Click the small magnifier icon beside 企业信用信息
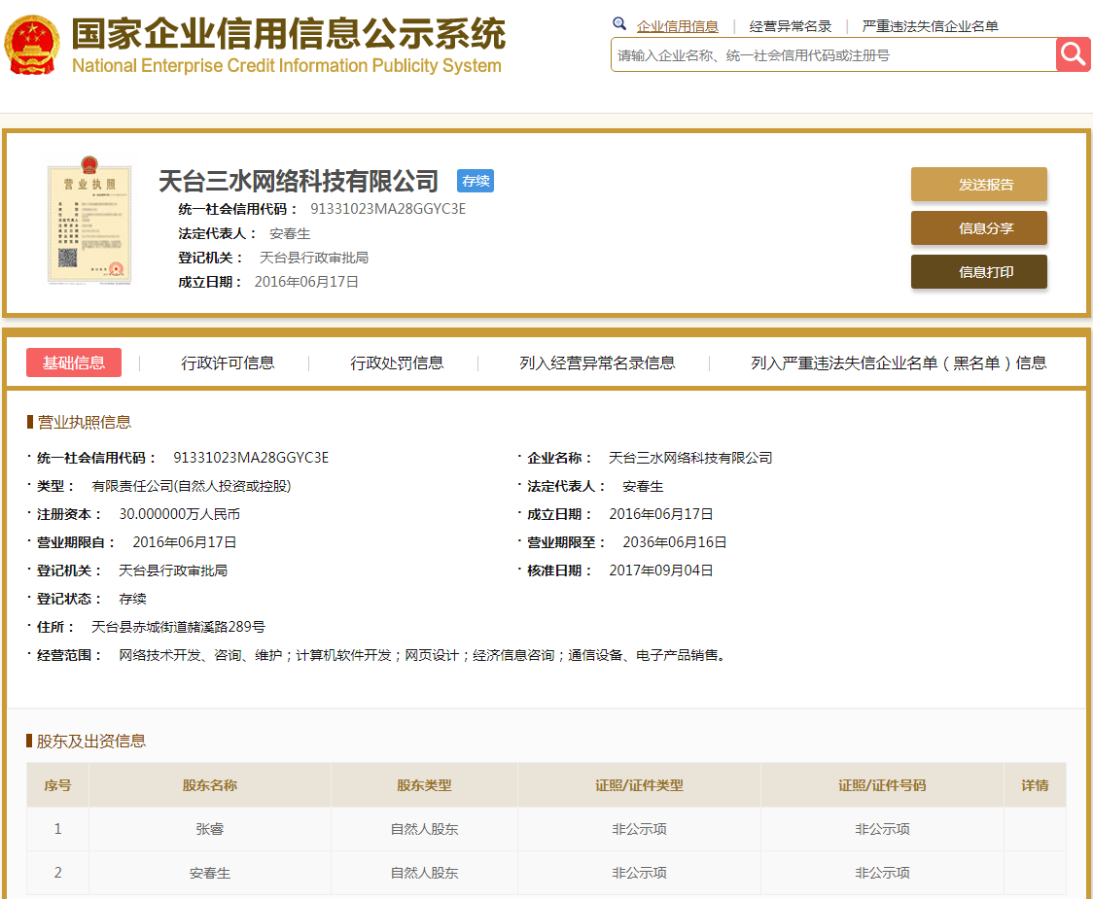The height and width of the screenshot is (899, 1093). click(x=619, y=24)
